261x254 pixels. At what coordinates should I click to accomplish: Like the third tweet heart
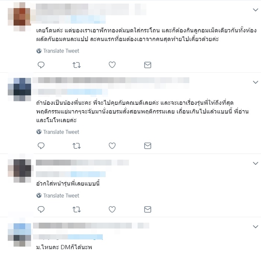tap(112, 209)
